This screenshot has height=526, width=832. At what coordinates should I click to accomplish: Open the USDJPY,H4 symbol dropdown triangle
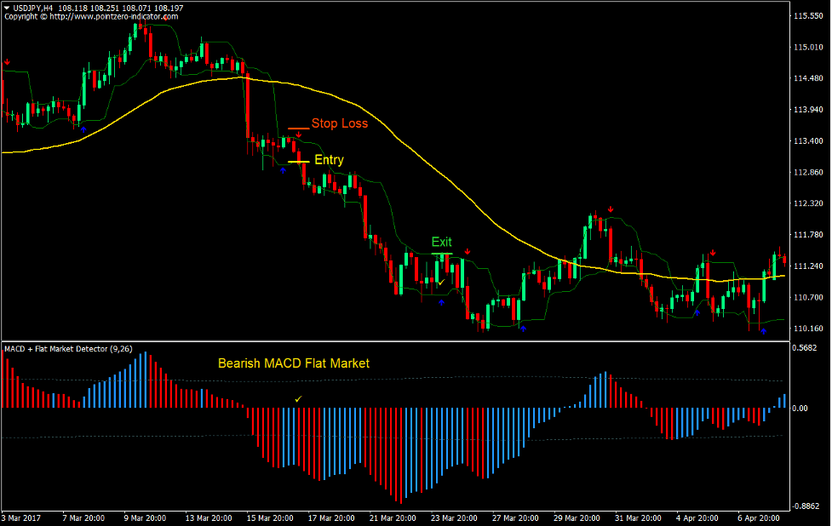(7, 7)
